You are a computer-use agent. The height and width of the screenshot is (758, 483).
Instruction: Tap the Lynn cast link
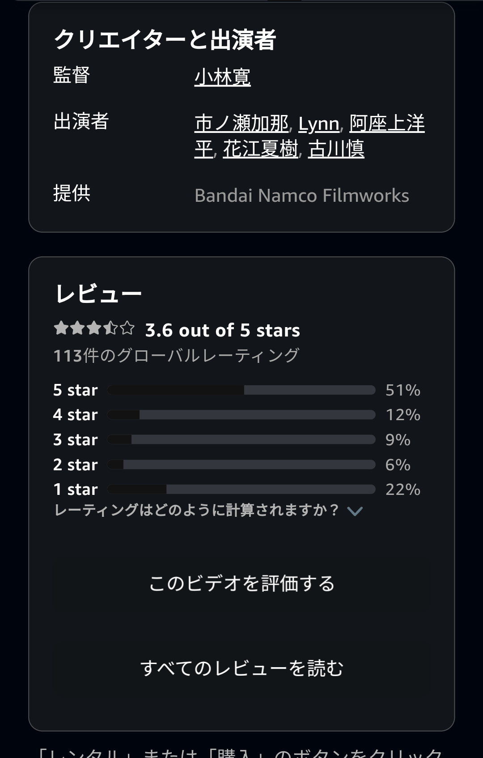pos(318,124)
